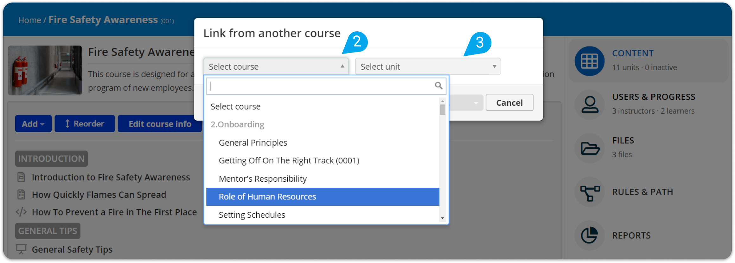This screenshot has width=735, height=263.
Task: Open the Files folder icon
Action: (x=589, y=148)
